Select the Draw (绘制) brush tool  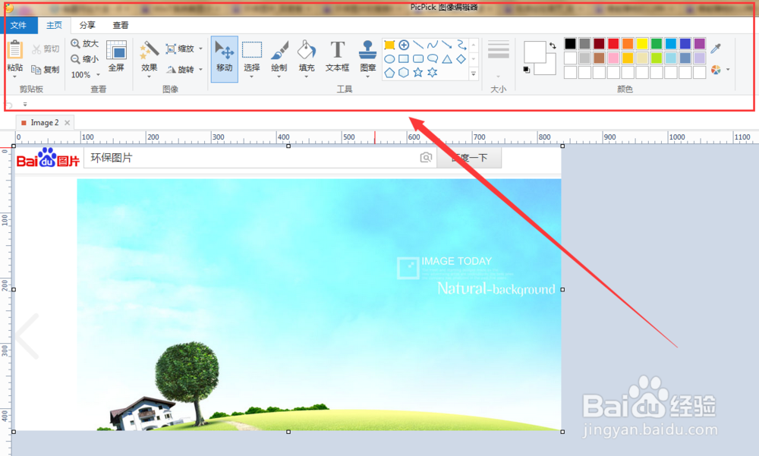tap(279, 56)
